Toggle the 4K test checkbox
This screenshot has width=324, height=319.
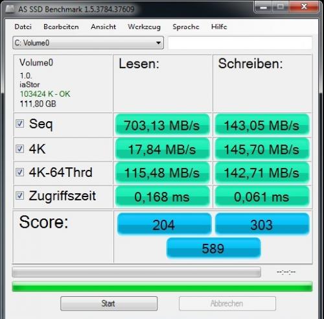click(19, 148)
